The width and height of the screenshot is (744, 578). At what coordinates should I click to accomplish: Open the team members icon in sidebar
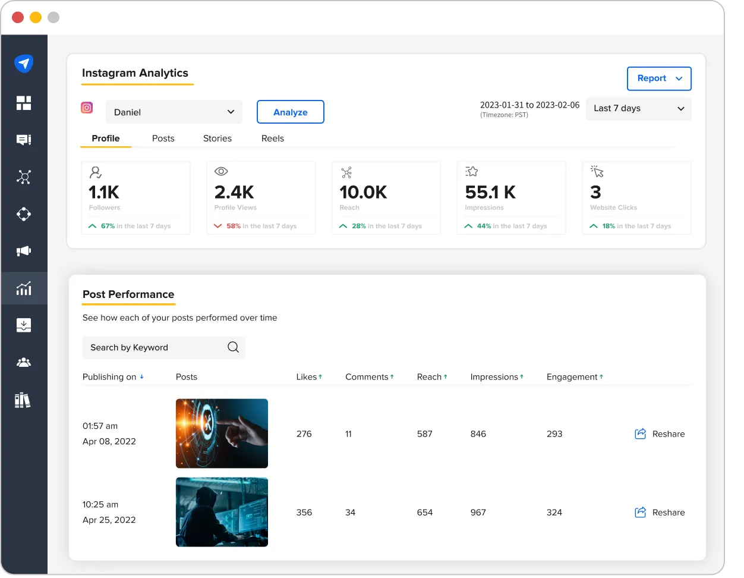pyautogui.click(x=24, y=362)
